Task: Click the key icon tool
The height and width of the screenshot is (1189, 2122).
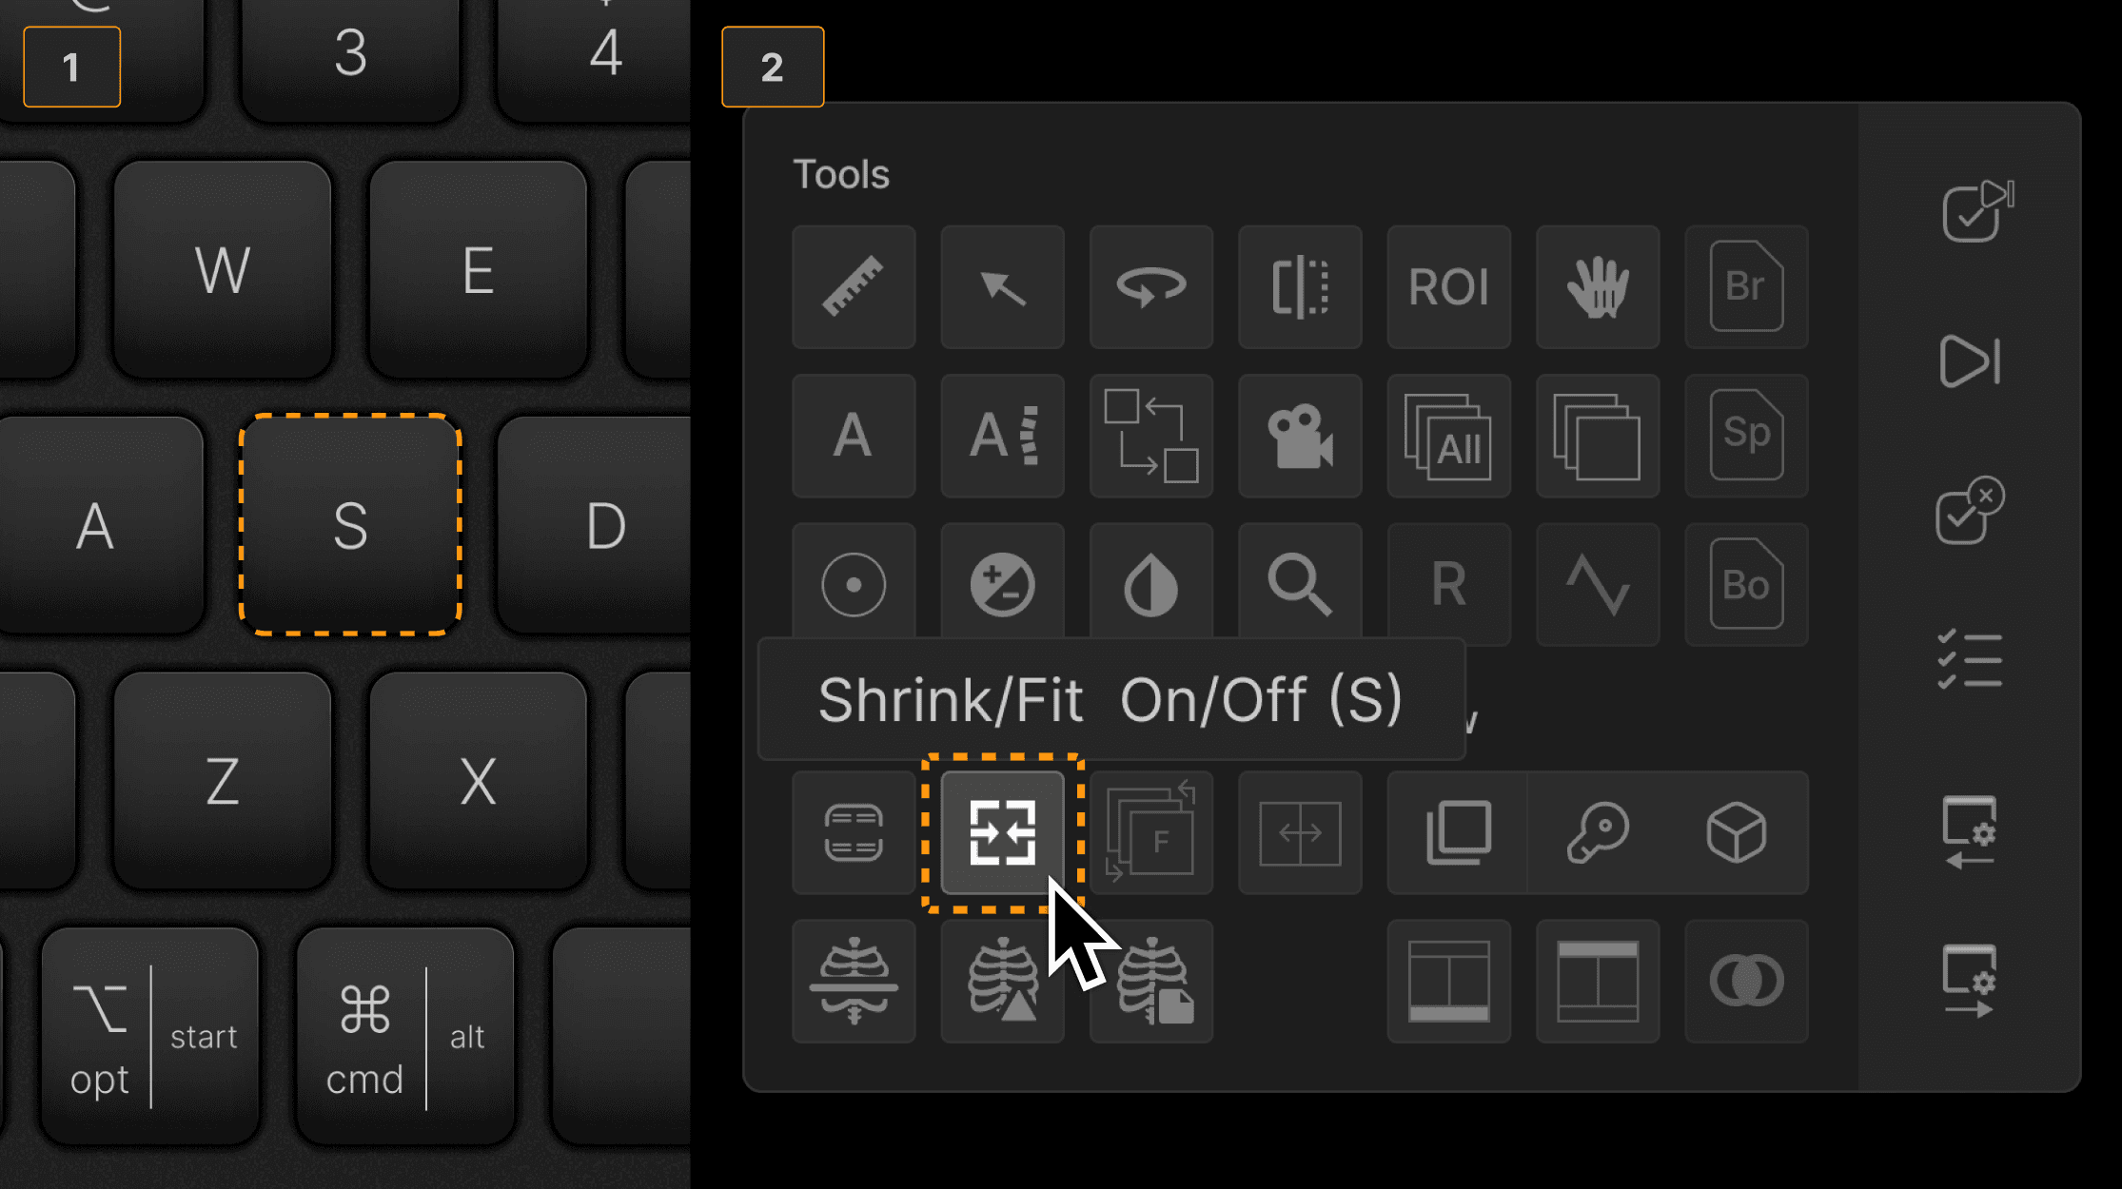Action: pyautogui.click(x=1598, y=832)
